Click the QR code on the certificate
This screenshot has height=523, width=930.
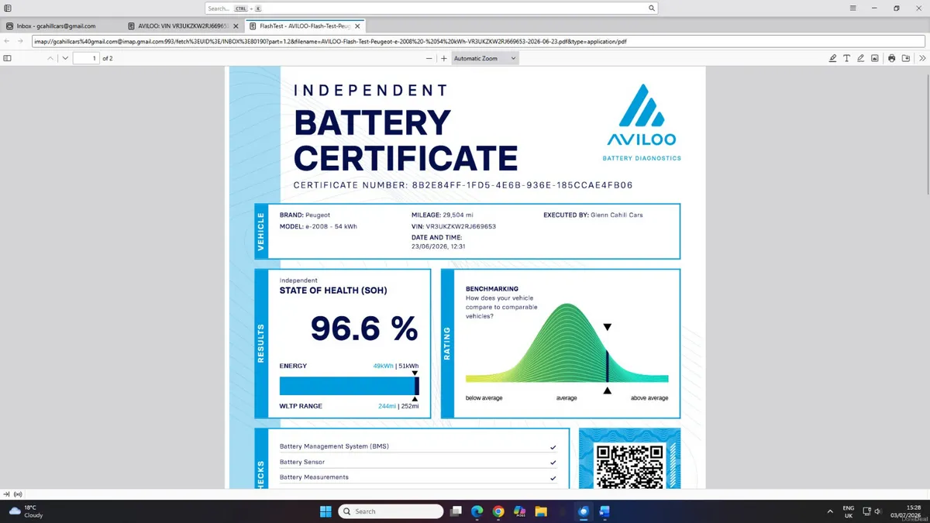pyautogui.click(x=629, y=466)
